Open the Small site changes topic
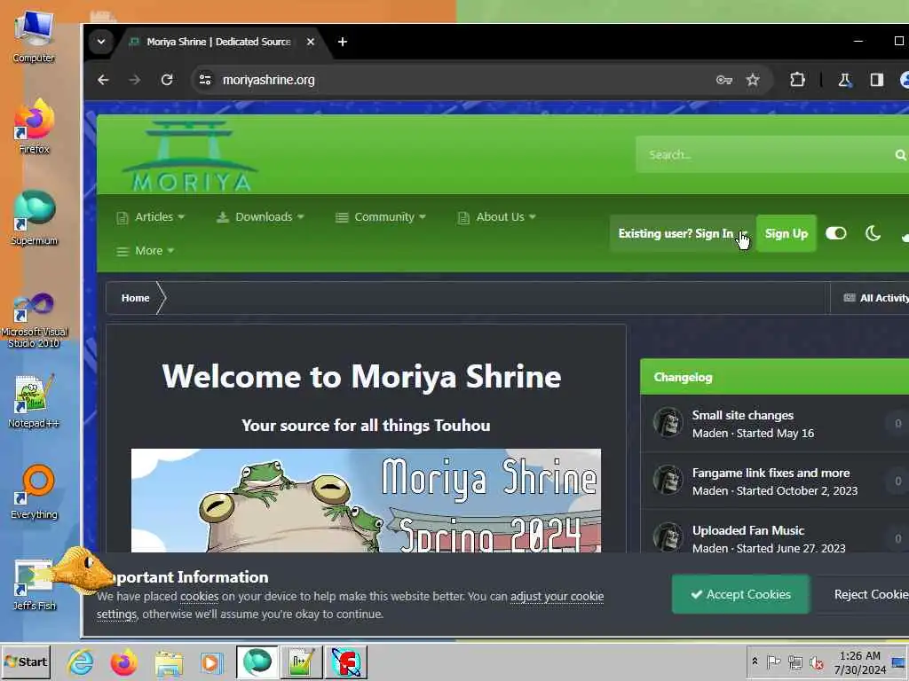 coord(743,415)
